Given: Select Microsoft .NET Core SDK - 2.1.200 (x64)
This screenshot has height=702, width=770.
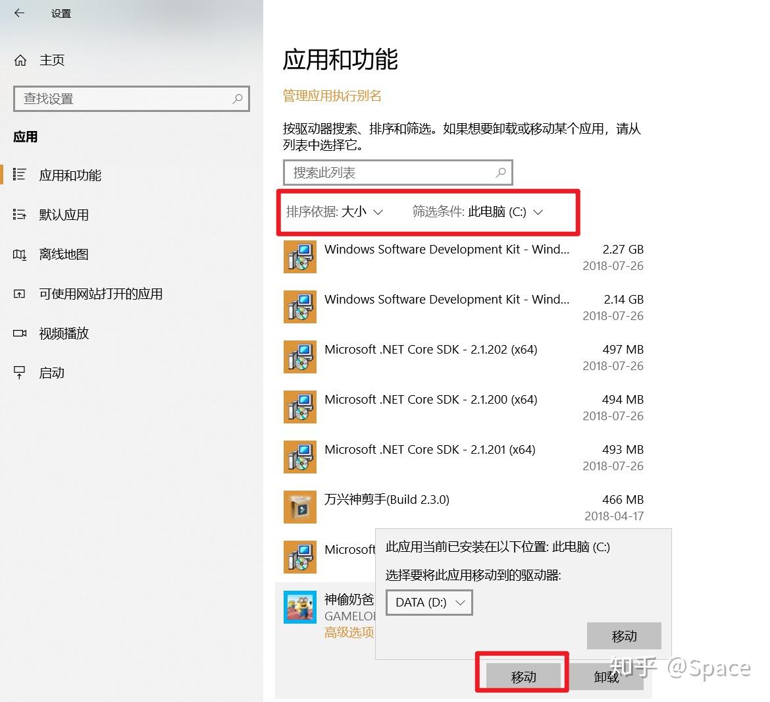Looking at the screenshot, I should point(463,407).
